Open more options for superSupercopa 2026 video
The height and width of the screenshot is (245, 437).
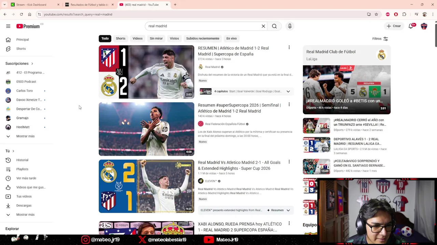[289, 105]
